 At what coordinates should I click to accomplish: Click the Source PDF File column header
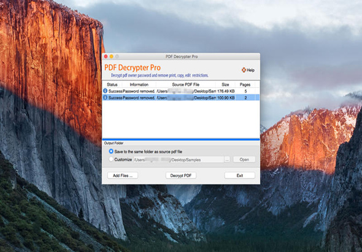click(186, 85)
